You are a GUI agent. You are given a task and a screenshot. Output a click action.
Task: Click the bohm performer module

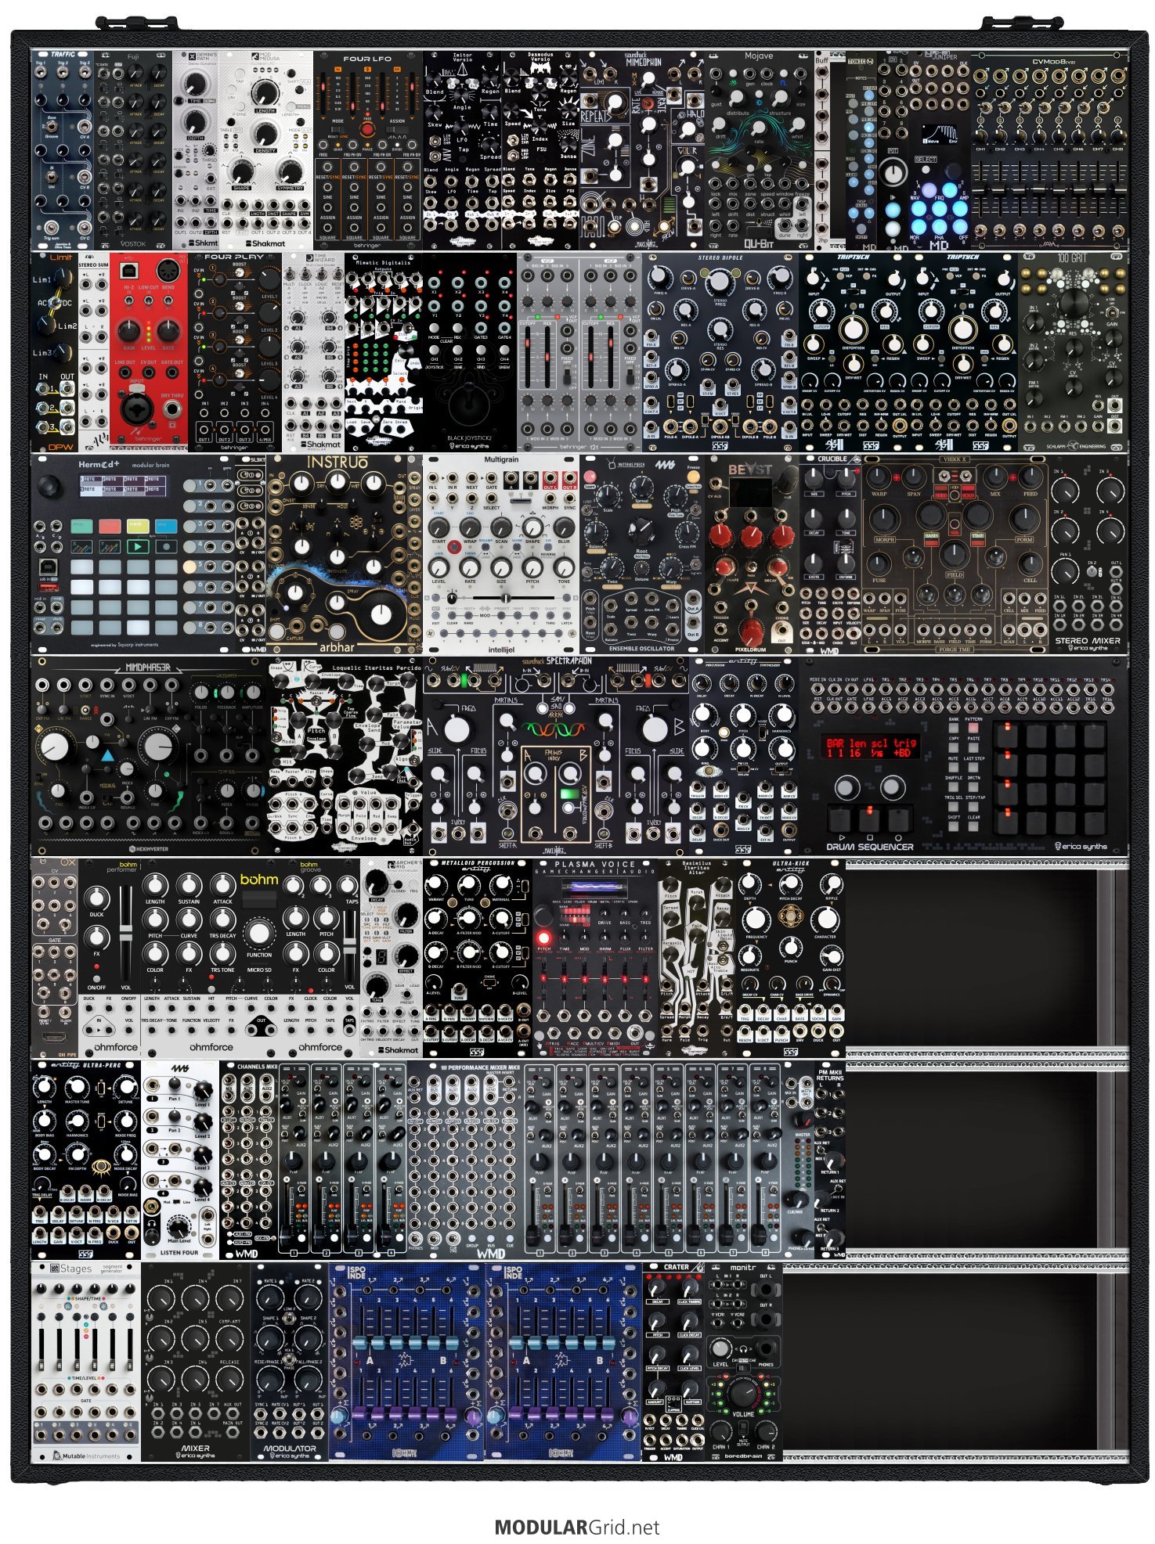(x=110, y=957)
